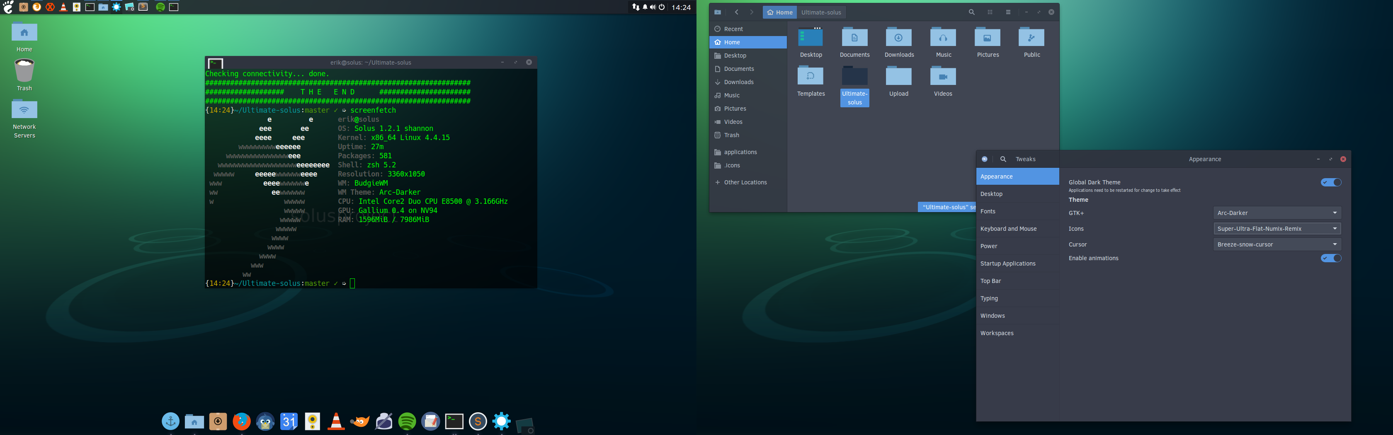Switch to Power in the Tweaks sidebar
The height and width of the screenshot is (435, 1393).
1018,246
